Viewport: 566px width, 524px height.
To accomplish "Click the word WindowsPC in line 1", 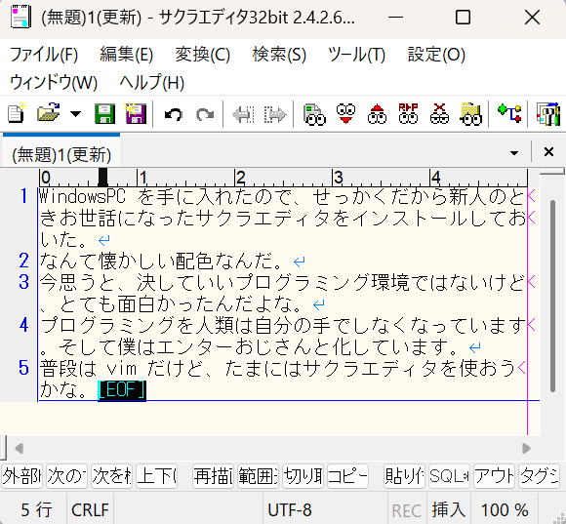I will pos(82,197).
